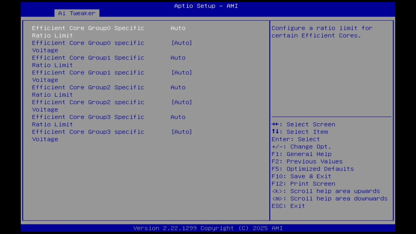Image resolution: width=416 pixels, height=234 pixels.
Task: Select Efficient Core Group0 Specific Ratio Limit
Action: pos(88,32)
